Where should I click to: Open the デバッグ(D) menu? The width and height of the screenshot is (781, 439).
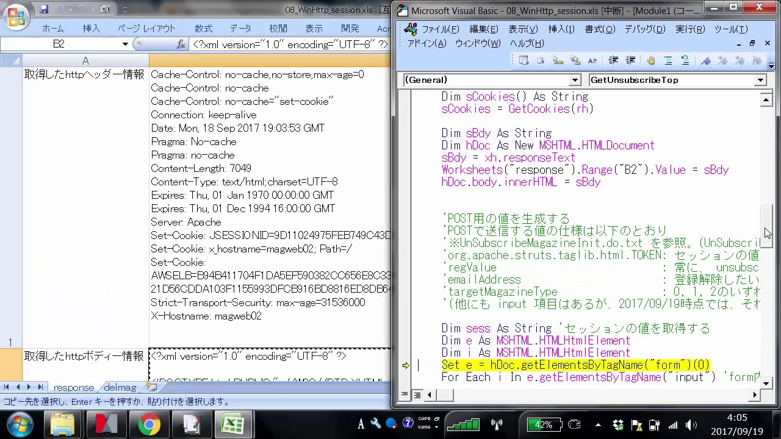644,29
